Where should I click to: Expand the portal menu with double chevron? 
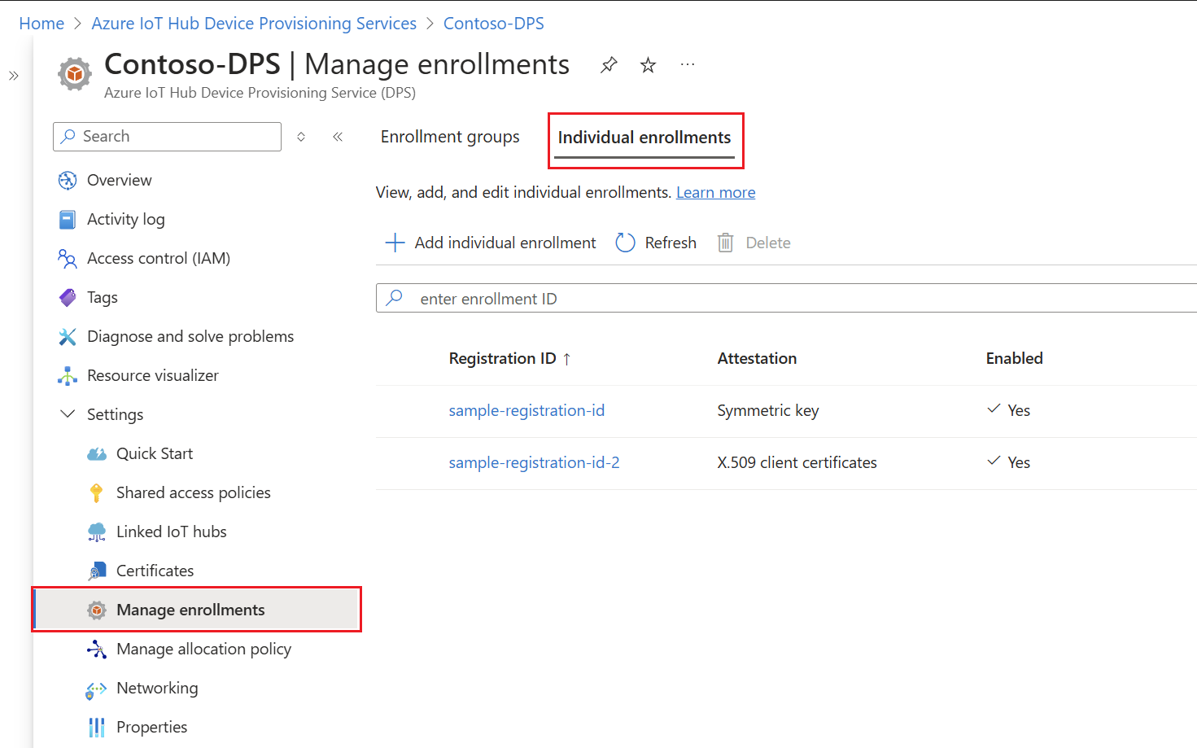[x=14, y=76]
